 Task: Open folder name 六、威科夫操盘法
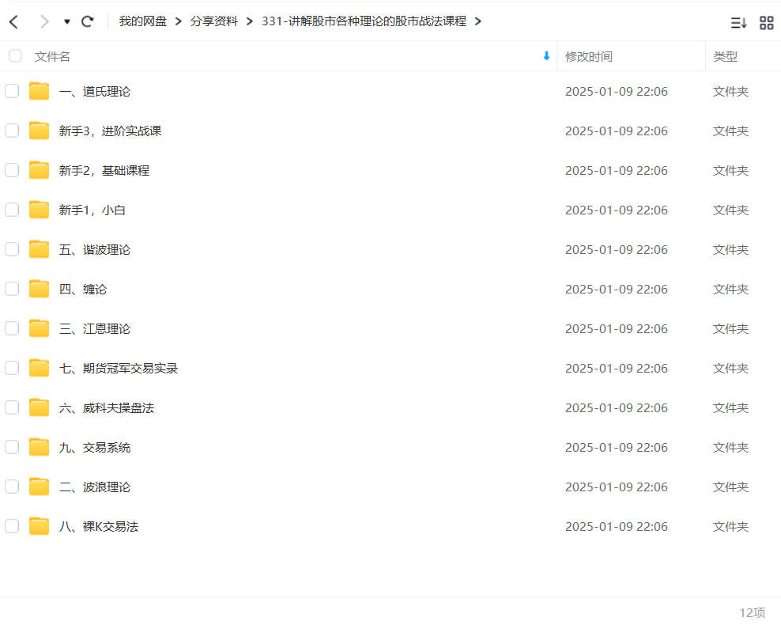click(107, 407)
